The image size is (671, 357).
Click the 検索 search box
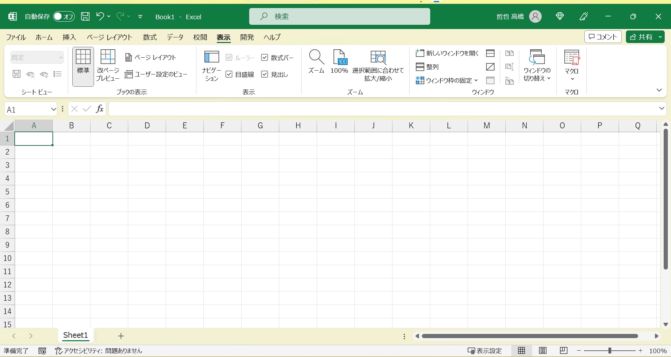click(340, 16)
